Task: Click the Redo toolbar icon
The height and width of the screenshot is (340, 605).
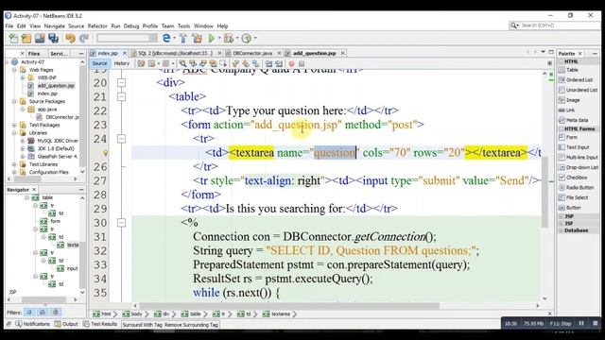Action: pyautogui.click(x=84, y=38)
